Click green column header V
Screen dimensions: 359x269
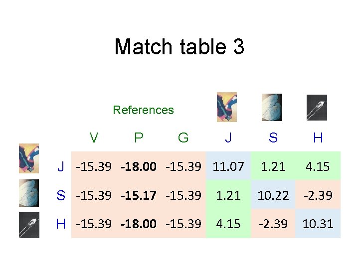[x=94, y=137]
